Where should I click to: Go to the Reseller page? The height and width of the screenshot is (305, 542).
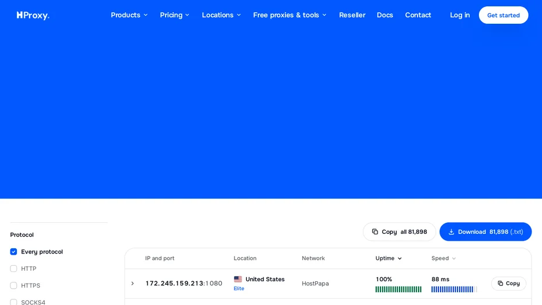pyautogui.click(x=352, y=15)
